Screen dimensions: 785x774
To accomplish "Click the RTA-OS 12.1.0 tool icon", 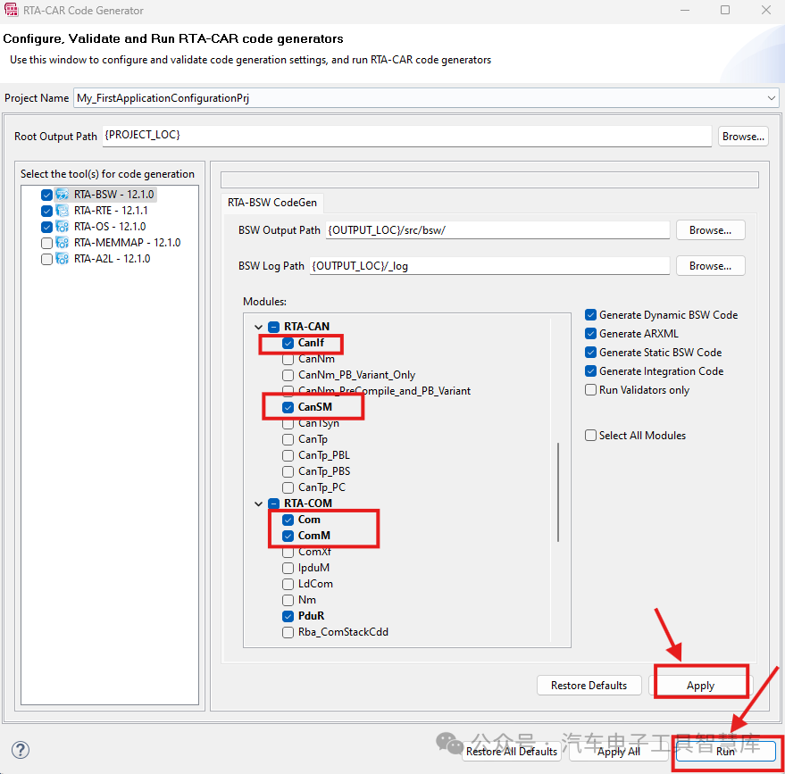I will 63,226.
